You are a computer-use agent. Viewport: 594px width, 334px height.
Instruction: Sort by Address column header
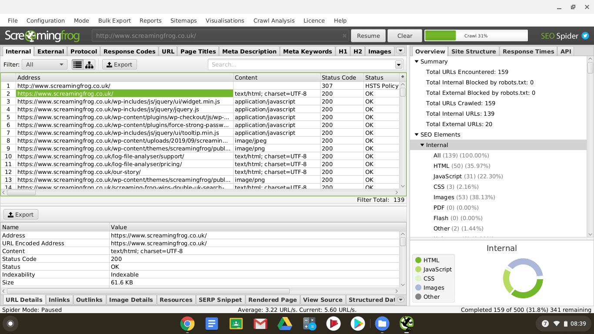coord(125,77)
